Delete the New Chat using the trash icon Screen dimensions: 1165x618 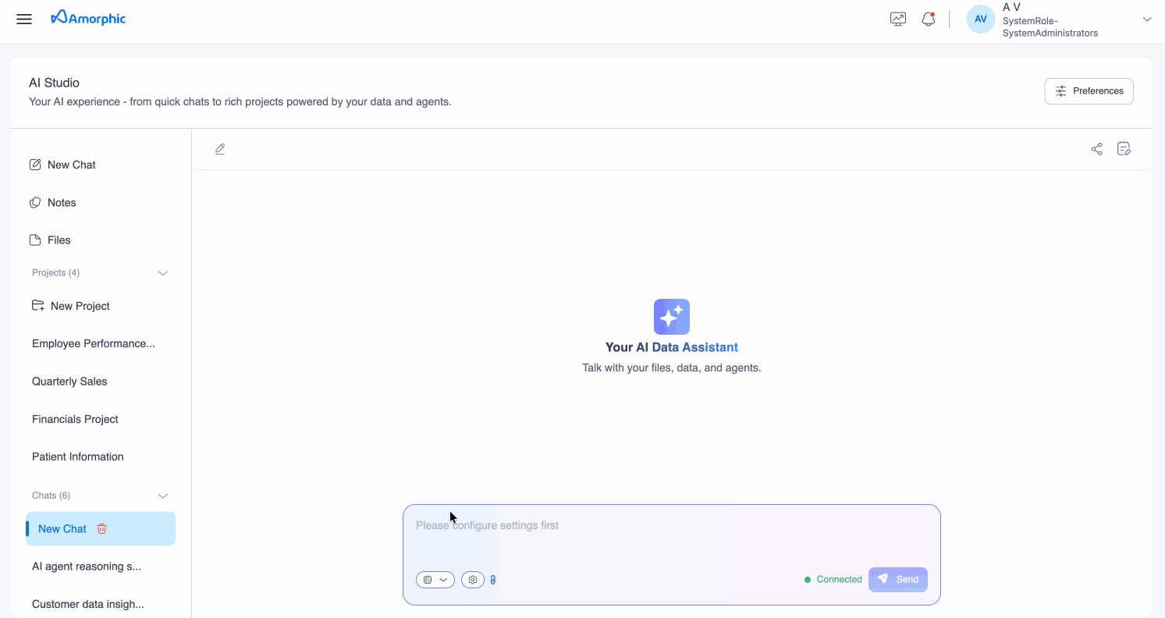pyautogui.click(x=101, y=528)
